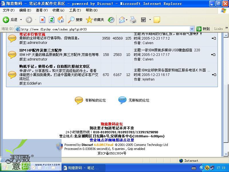The width and height of the screenshot is (229, 172).
Task: Click the Internet zone status indicator
Action: point(189,161)
